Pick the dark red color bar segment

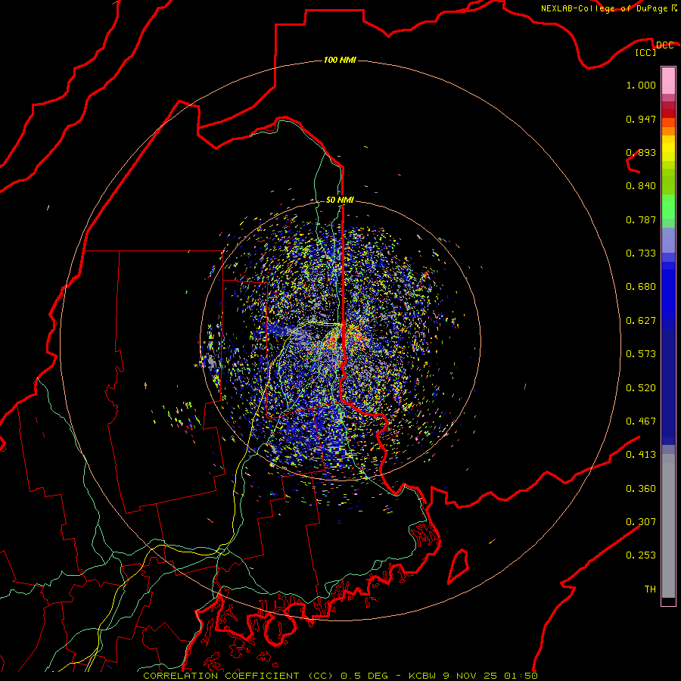coord(668,113)
